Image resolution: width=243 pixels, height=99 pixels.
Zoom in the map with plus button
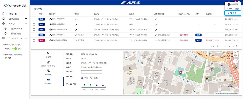click(x=126, y=54)
